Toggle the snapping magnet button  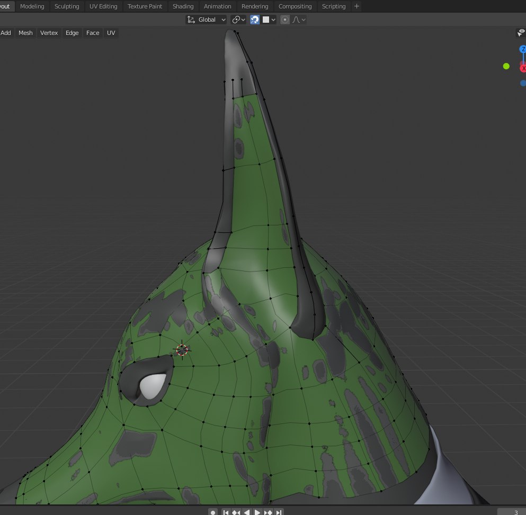(255, 20)
